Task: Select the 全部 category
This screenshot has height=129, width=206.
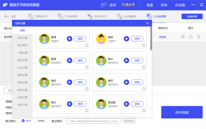Action: click(x=22, y=30)
